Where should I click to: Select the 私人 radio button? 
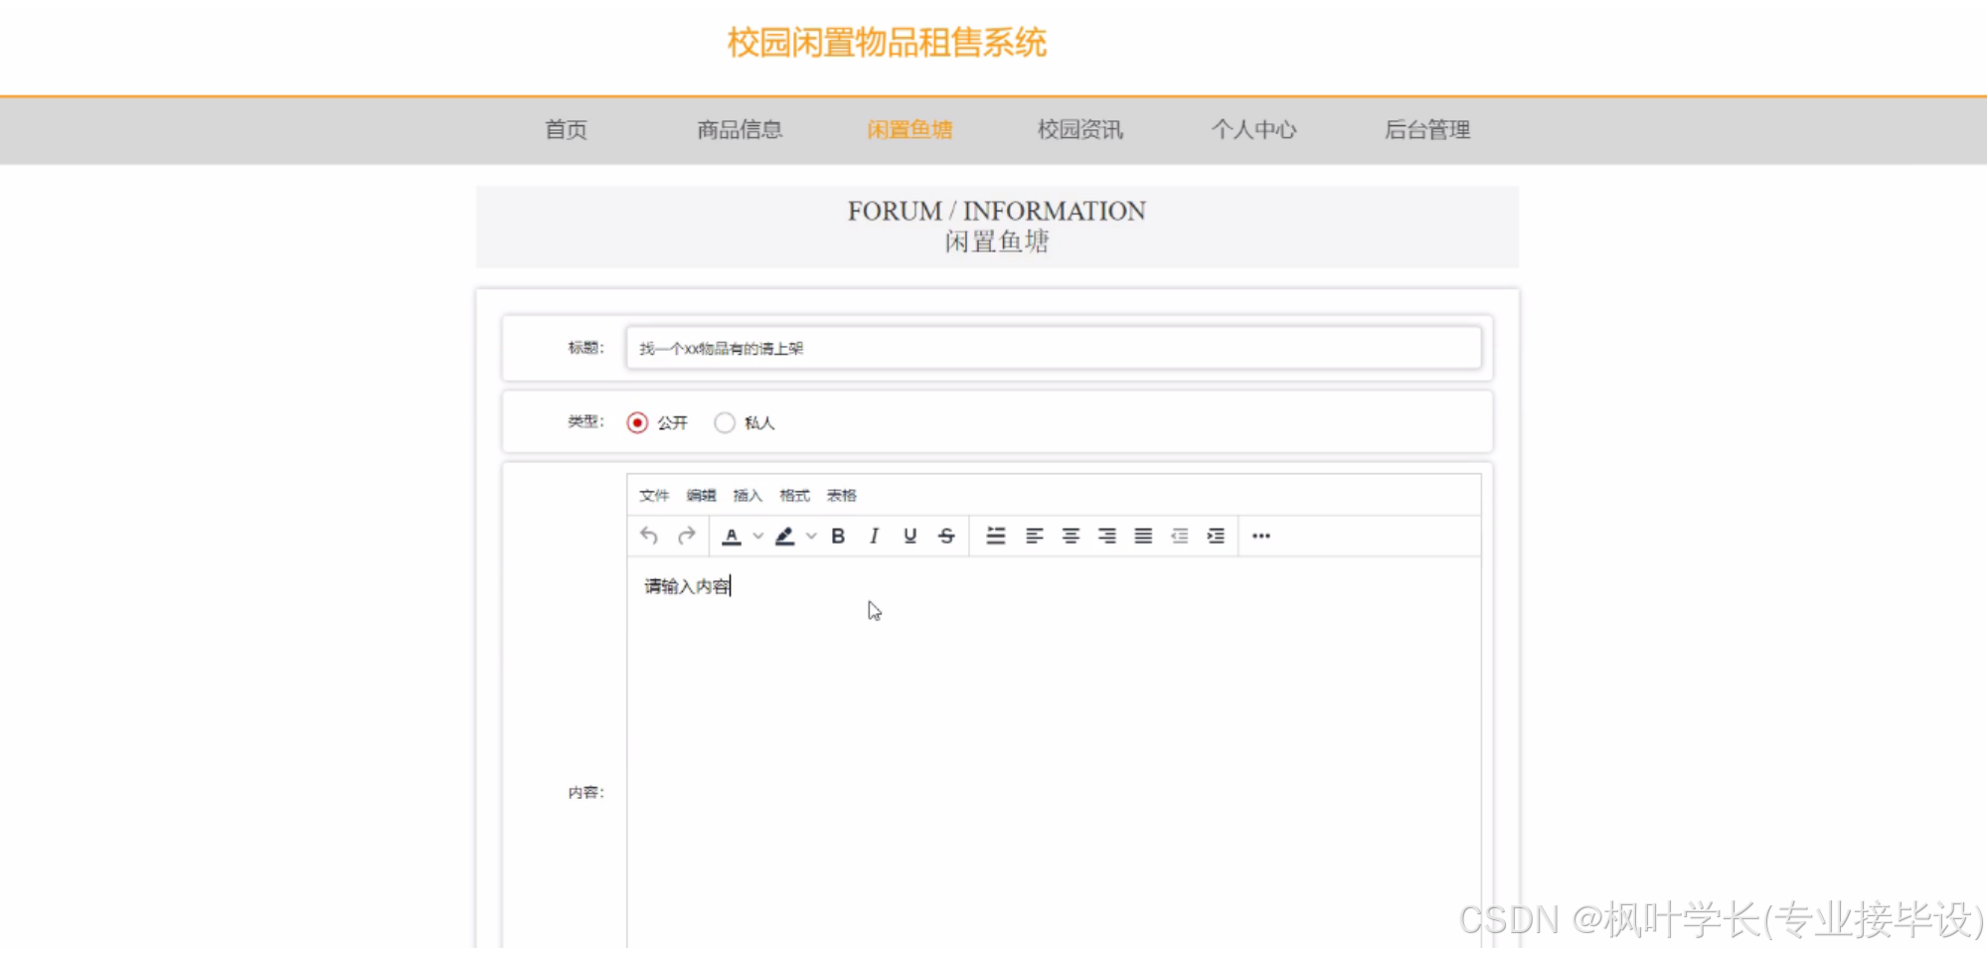pos(725,422)
